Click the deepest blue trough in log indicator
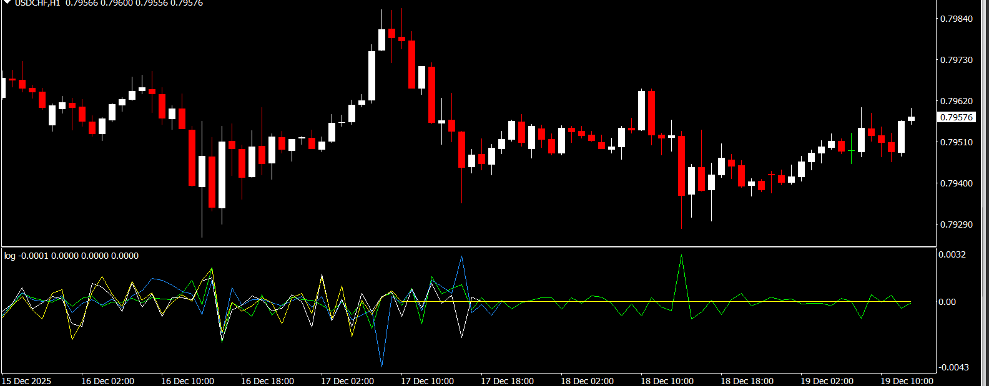989x386 pixels. point(381,365)
